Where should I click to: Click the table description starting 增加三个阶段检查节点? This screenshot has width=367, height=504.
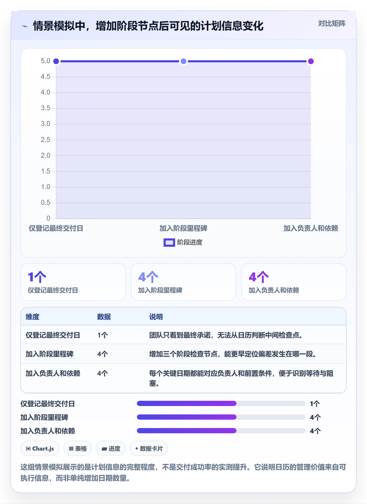click(x=233, y=354)
